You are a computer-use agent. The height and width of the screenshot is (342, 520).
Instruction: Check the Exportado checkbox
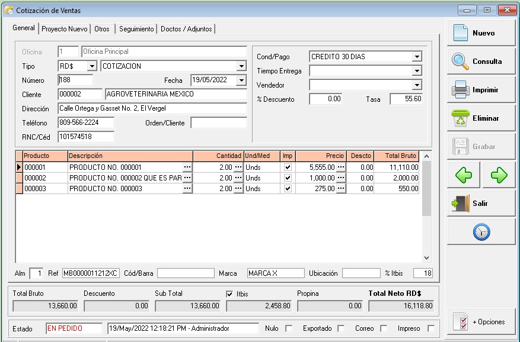pos(341,328)
